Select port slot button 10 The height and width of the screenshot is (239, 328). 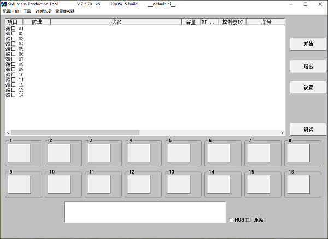coord(59,184)
